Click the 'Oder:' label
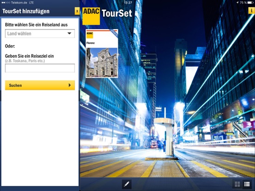The image size is (255, 191). click(10, 46)
